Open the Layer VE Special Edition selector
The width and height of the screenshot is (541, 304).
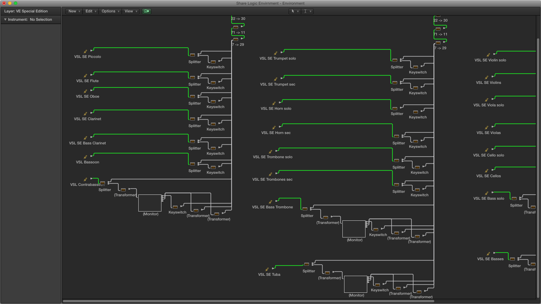(x=31, y=11)
